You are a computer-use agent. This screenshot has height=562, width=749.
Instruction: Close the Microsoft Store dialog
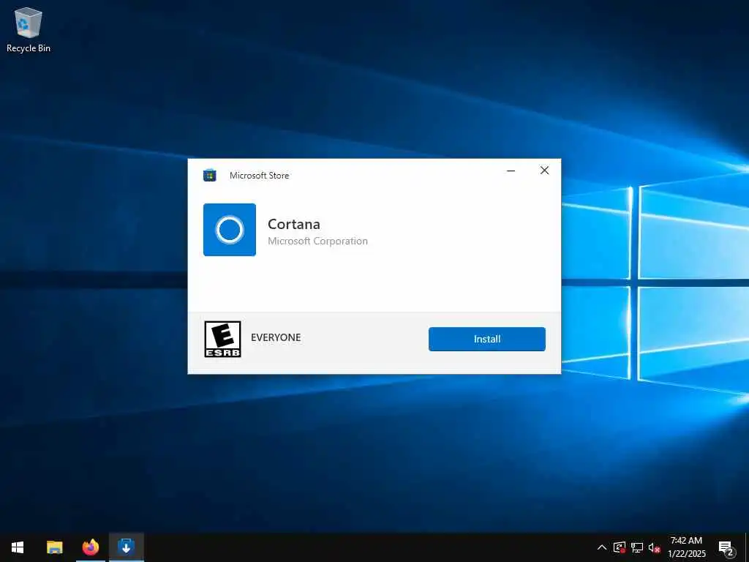tap(544, 171)
